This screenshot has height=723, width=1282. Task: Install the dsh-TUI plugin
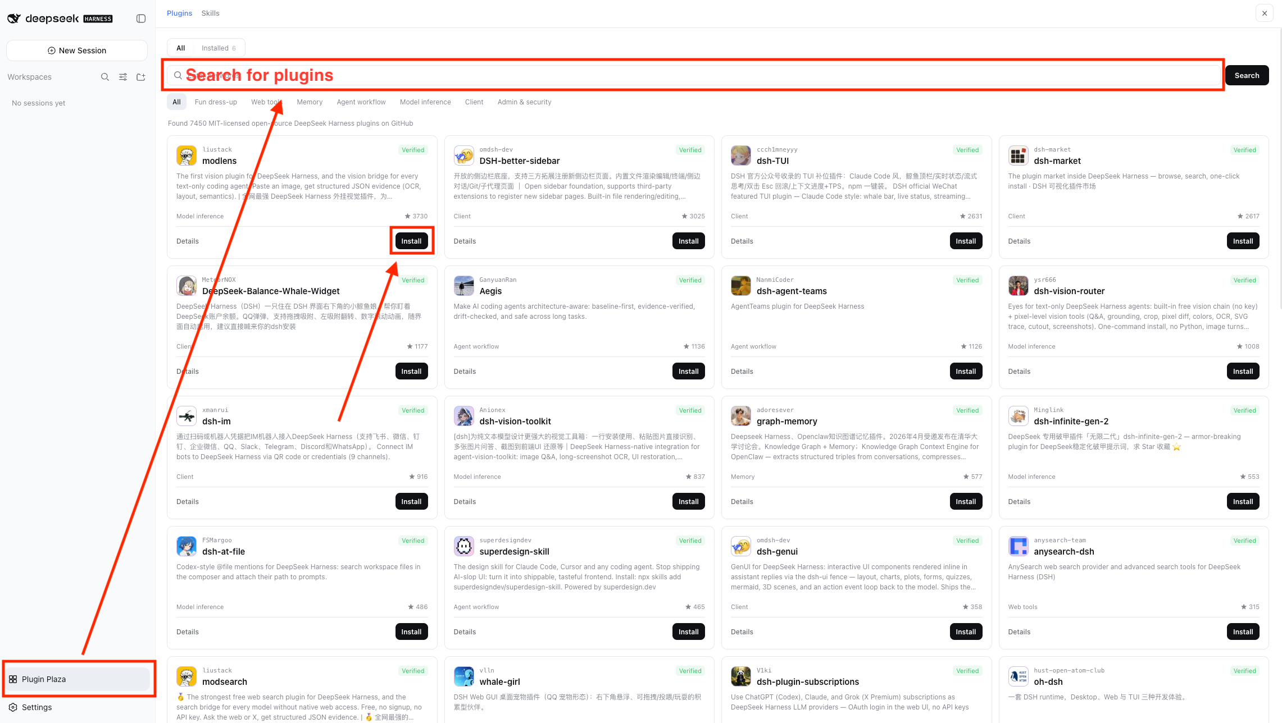[x=966, y=241]
